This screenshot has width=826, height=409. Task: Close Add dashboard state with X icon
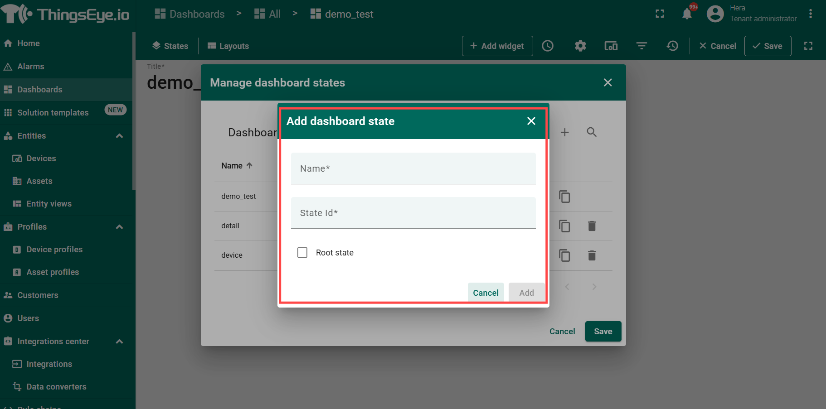point(531,121)
